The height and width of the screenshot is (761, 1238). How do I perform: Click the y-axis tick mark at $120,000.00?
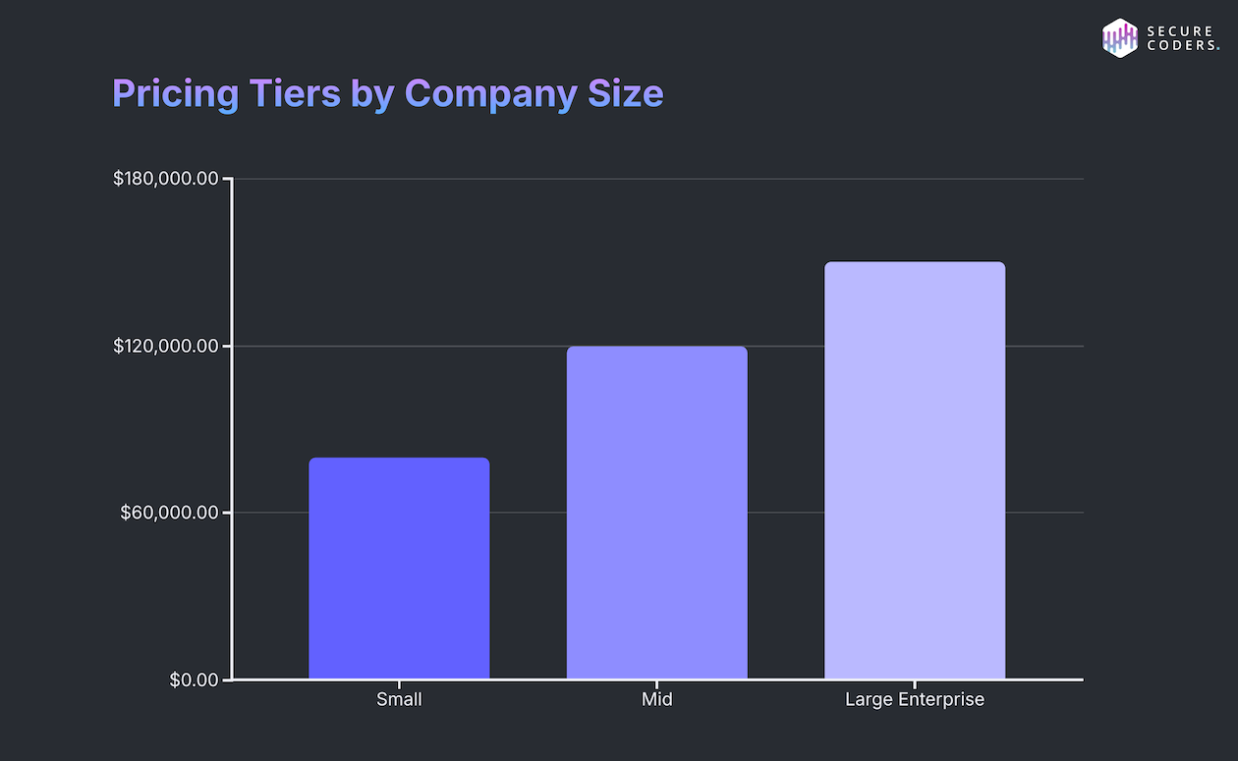pos(227,346)
